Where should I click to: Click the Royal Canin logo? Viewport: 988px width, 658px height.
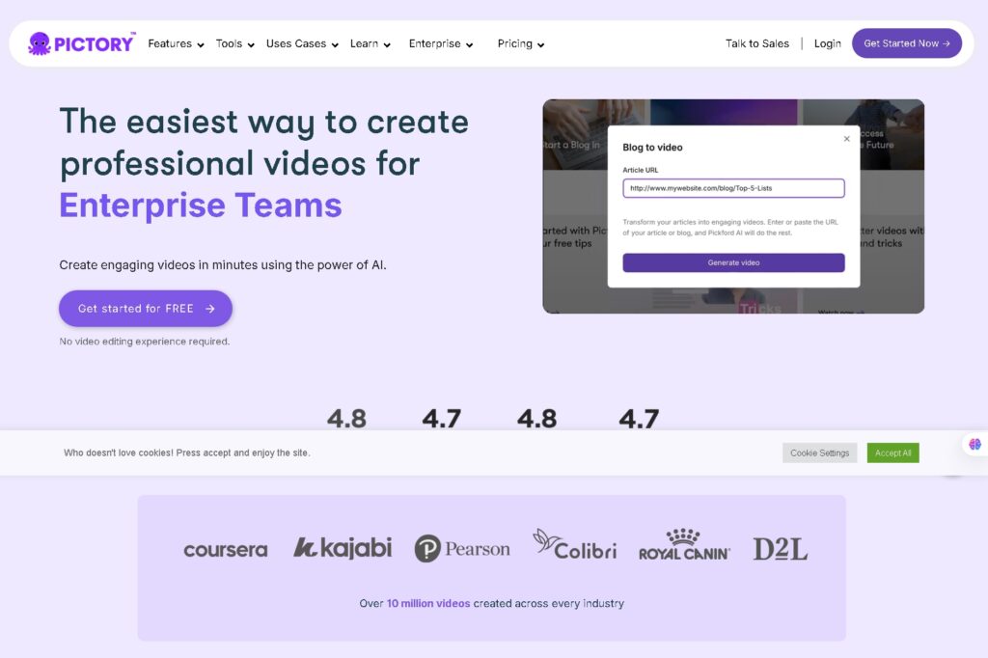[684, 546]
